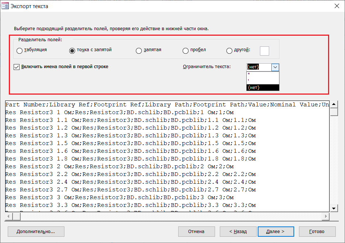Click the Part Number header row in preview
This screenshot has height=243, width=345.
[x=167, y=105]
